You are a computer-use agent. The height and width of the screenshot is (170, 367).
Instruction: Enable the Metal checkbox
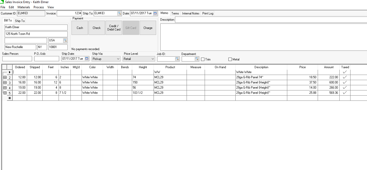pyautogui.click(x=230, y=59)
